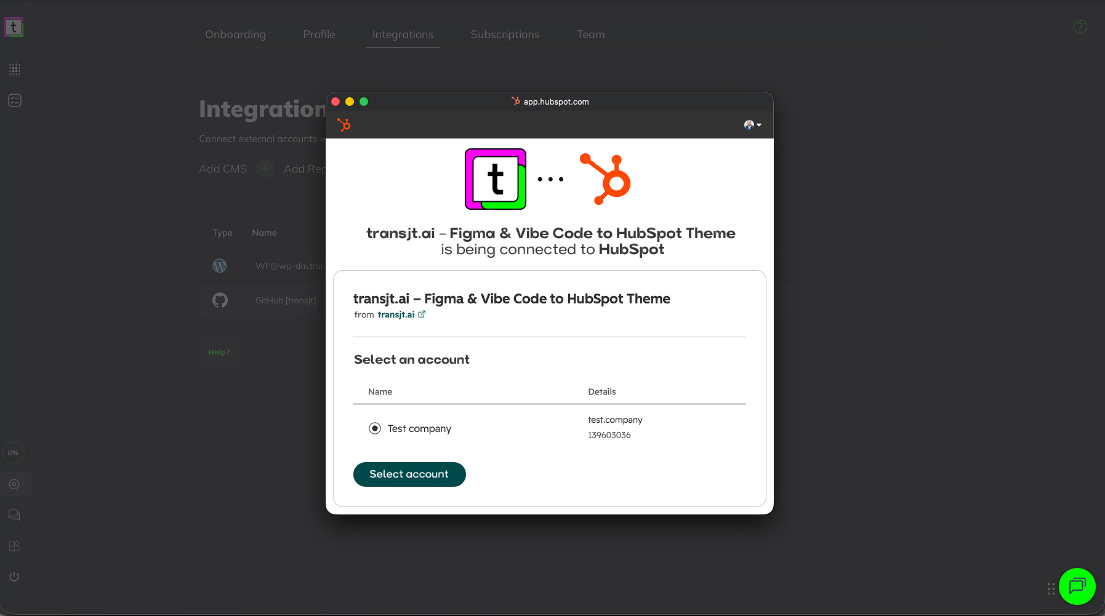Click the app.hubspot.com title bar URL
The image size is (1105, 616).
pos(557,102)
